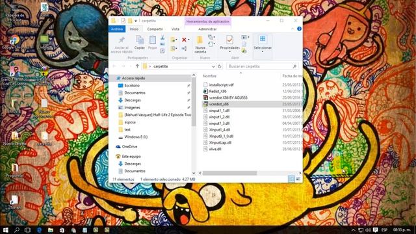Click the Pegar ribbon button

tap(152, 43)
